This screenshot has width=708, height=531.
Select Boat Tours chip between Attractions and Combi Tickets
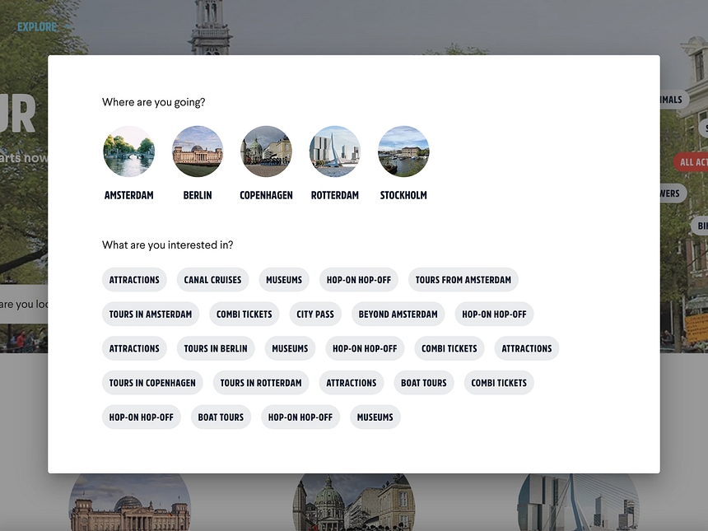click(x=424, y=383)
